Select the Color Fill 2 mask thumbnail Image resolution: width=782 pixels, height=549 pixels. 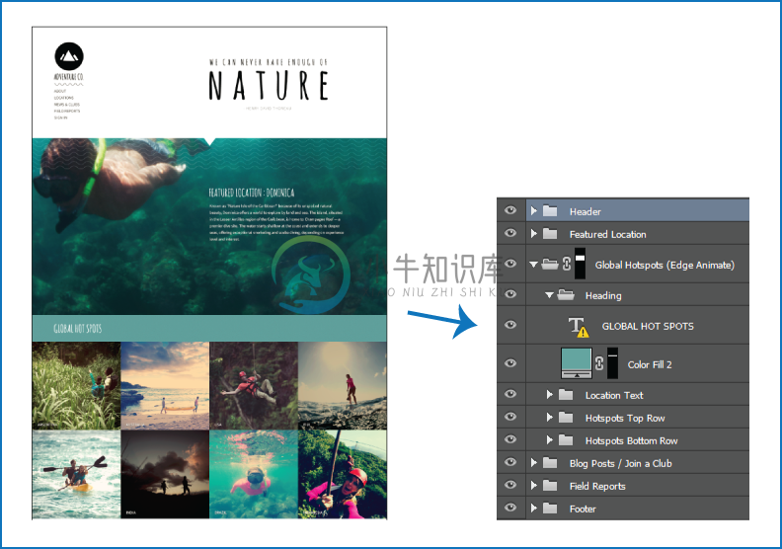[x=612, y=363]
